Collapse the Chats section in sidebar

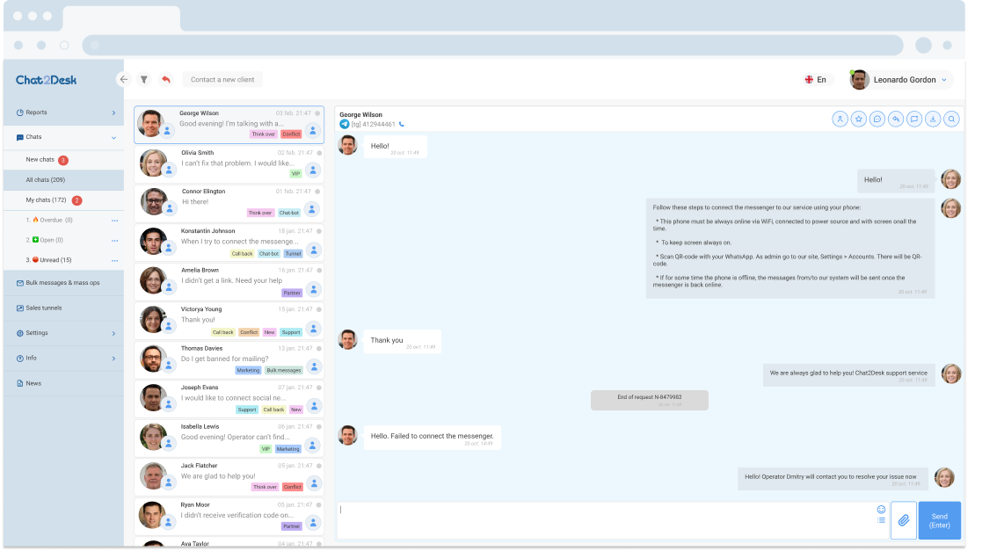62,137
